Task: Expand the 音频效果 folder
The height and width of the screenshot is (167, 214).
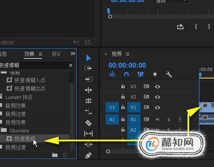Action: (15, 106)
